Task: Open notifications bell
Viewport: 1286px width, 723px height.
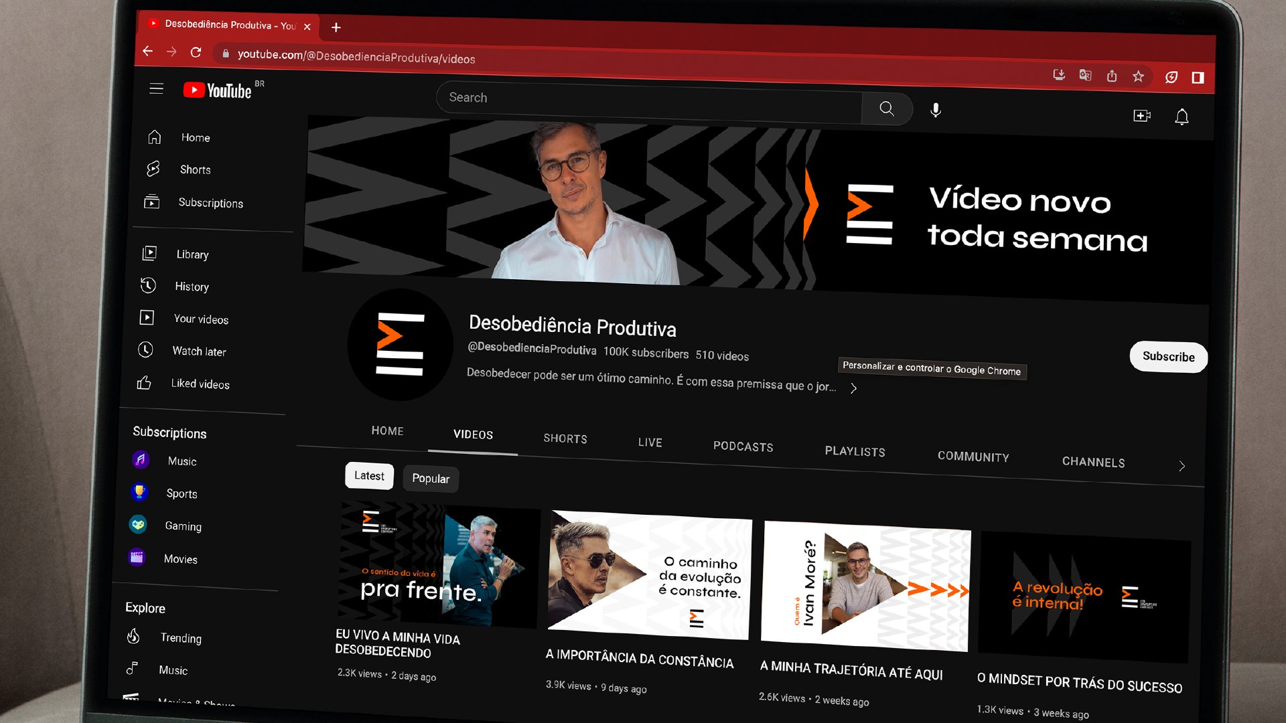Action: click(x=1182, y=117)
